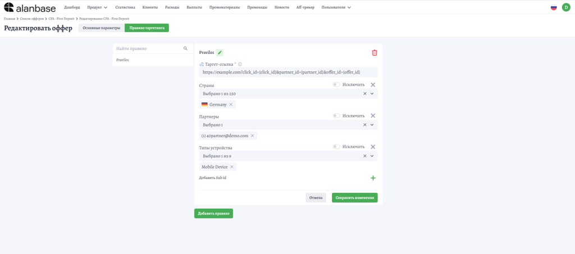
Task: Add Sub id with the green plus icon
Action: pyautogui.click(x=373, y=178)
